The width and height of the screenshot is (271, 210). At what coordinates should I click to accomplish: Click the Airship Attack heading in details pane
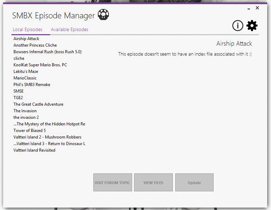(x=234, y=44)
